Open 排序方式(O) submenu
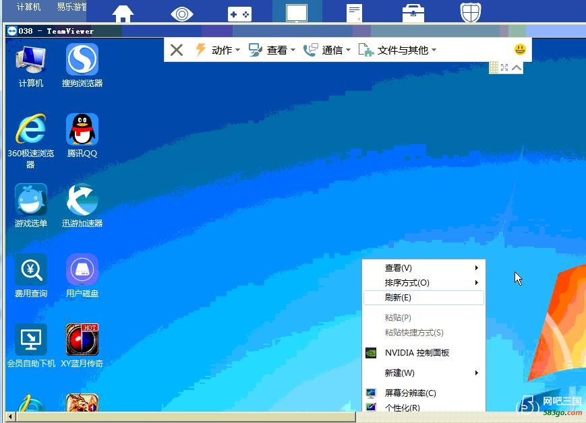 pyautogui.click(x=423, y=283)
